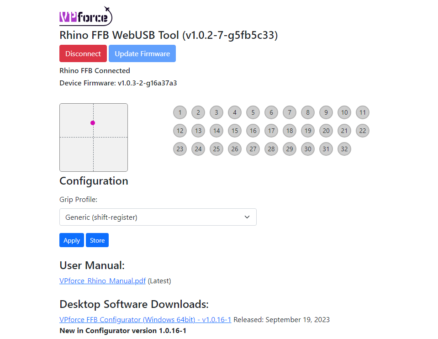The height and width of the screenshot is (339, 438).
Task: Click Released September 19, 2023 text
Action: (281, 319)
